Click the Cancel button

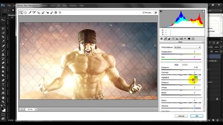tap(181, 116)
